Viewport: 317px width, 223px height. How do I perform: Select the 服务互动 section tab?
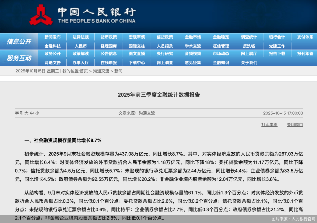pos(19,58)
